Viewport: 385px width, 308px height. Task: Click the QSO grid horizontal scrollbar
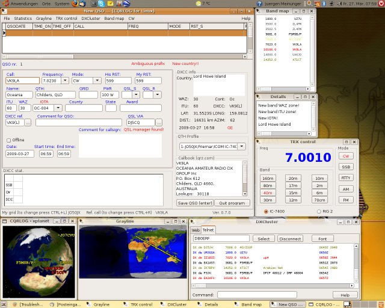[x=125, y=57]
